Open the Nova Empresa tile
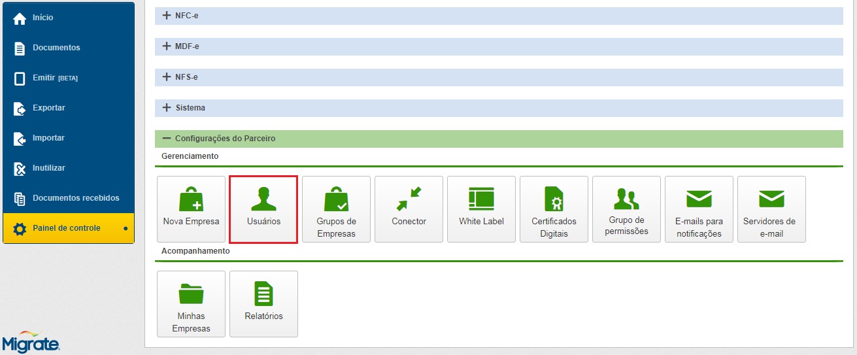Viewport: 857px width, 355px height. [x=191, y=209]
